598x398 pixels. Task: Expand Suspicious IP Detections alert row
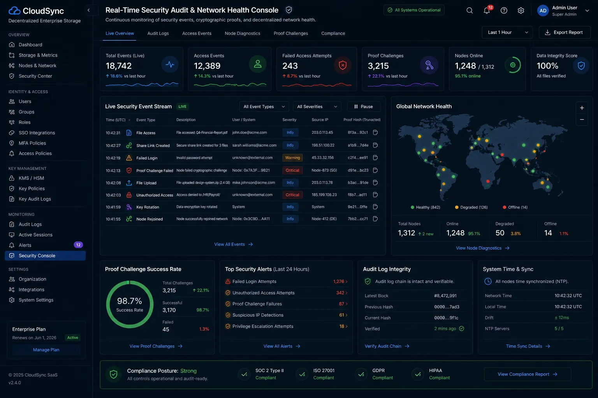pos(286,315)
